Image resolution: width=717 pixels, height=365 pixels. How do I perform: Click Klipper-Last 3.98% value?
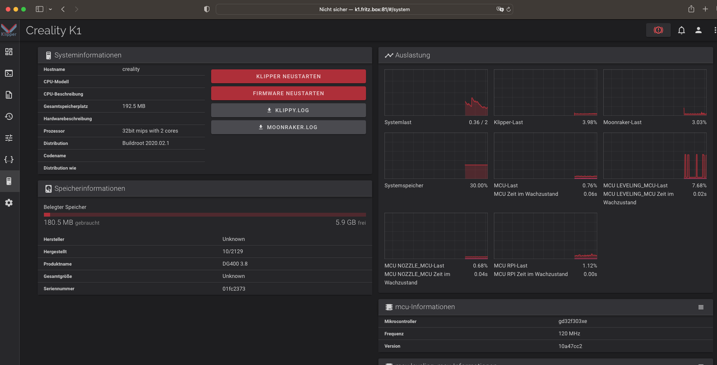pos(589,122)
